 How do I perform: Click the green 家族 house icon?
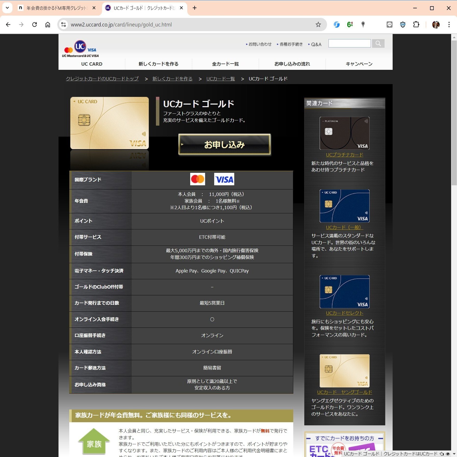[x=94, y=441]
